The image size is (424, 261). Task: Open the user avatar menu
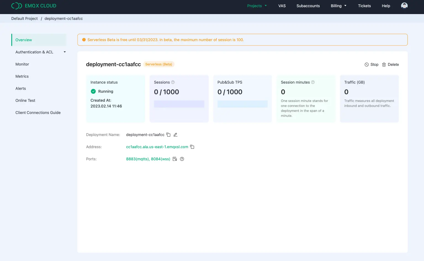(x=404, y=6)
